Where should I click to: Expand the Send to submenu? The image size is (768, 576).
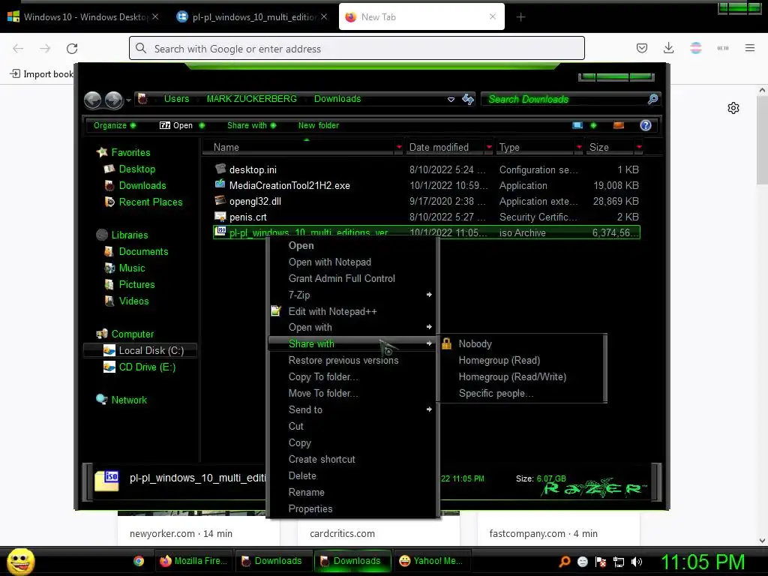pos(352,409)
